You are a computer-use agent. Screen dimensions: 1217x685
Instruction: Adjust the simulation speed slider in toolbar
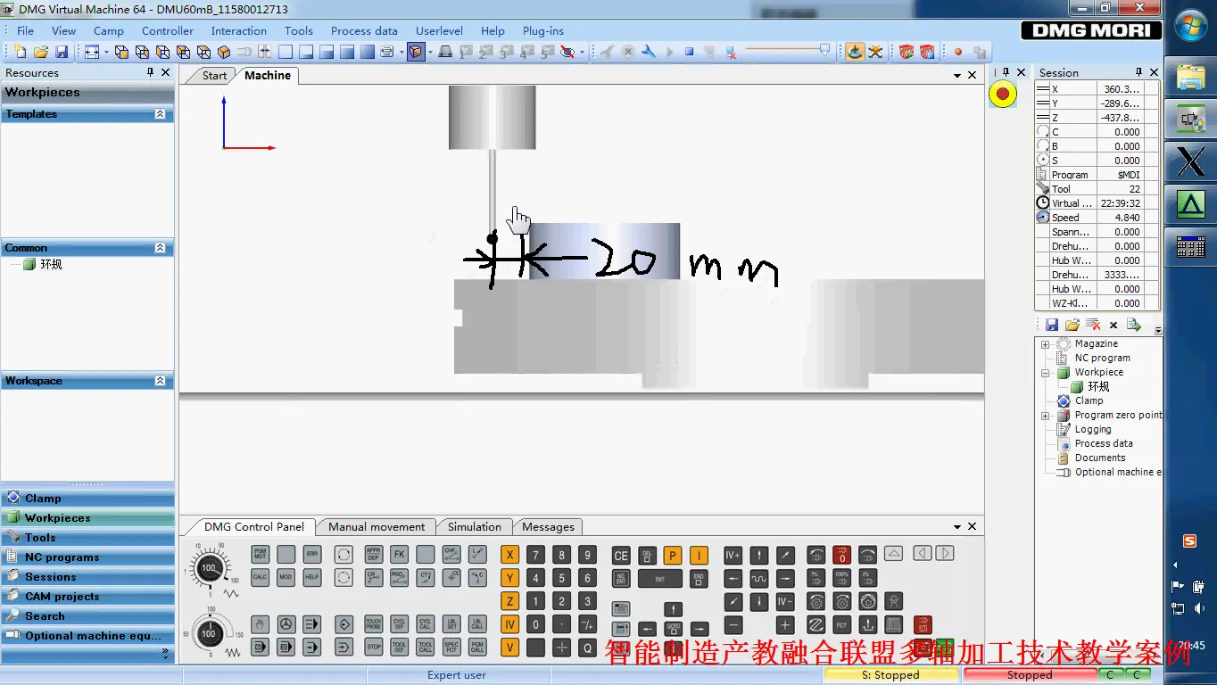[x=824, y=51]
